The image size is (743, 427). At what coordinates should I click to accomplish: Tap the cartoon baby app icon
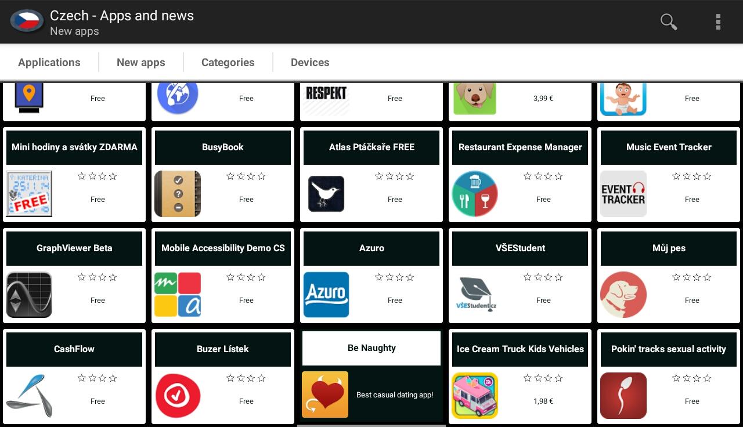click(x=623, y=99)
